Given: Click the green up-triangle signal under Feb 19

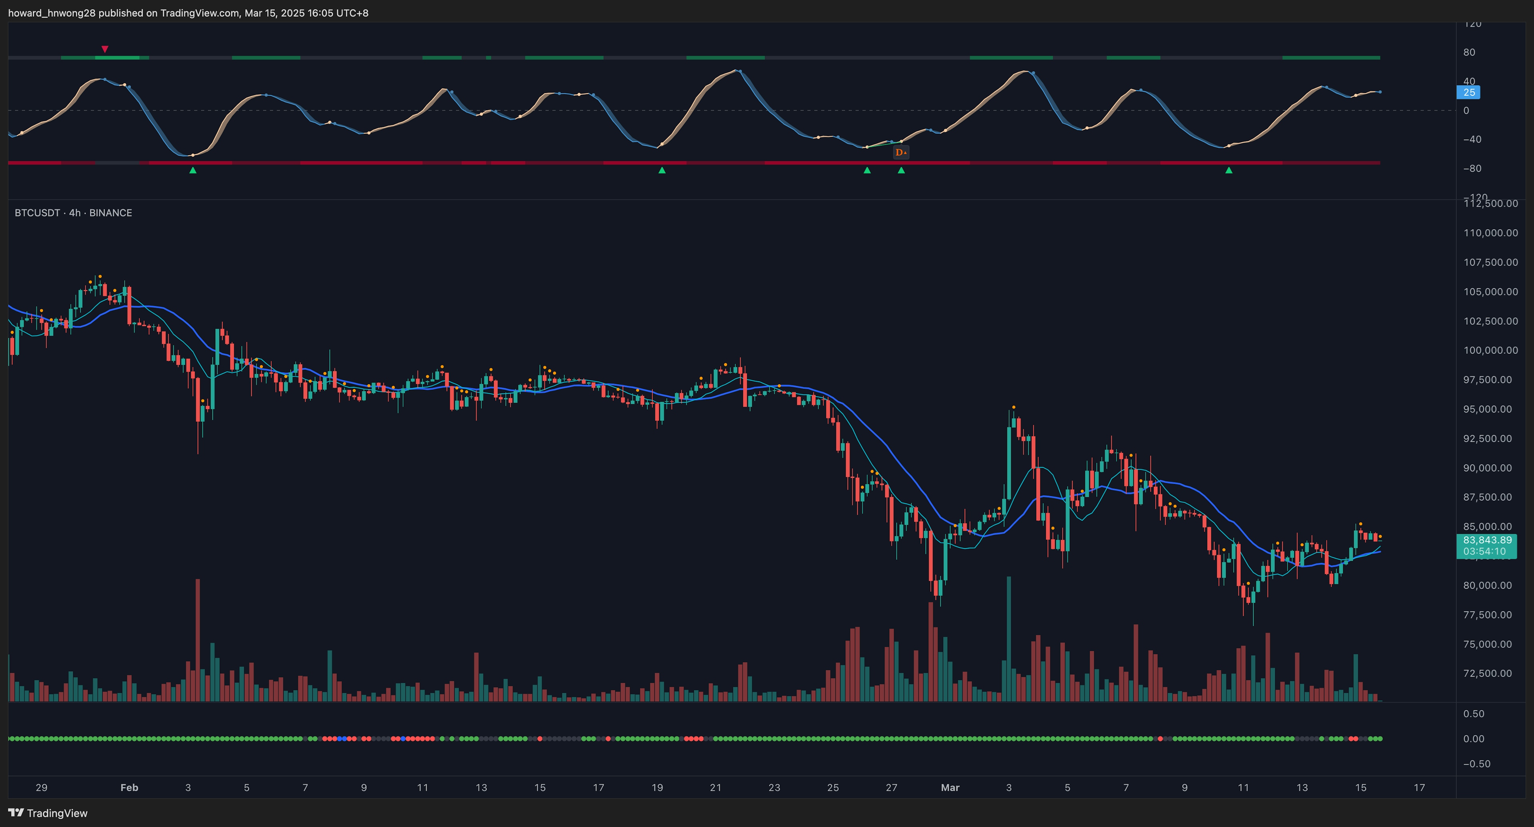Looking at the screenshot, I should (x=662, y=170).
